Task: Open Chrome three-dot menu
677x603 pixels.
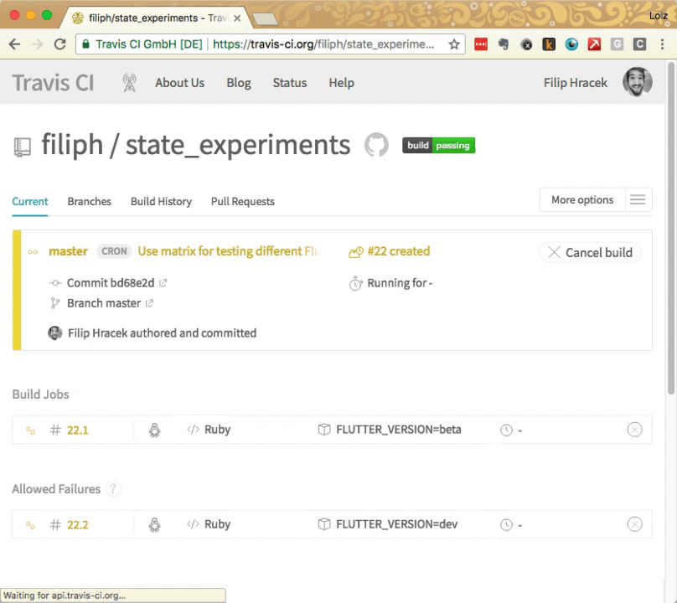Action: [662, 44]
